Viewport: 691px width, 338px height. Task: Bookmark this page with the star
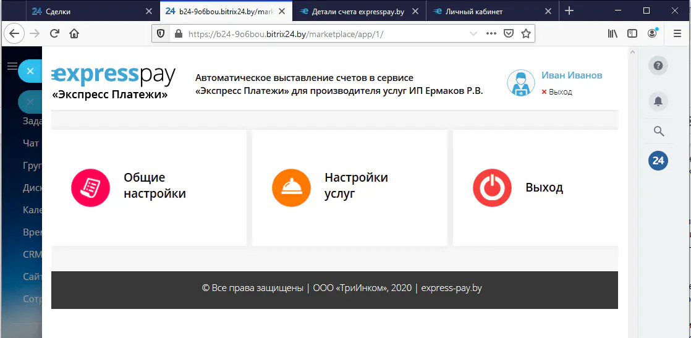pos(526,33)
